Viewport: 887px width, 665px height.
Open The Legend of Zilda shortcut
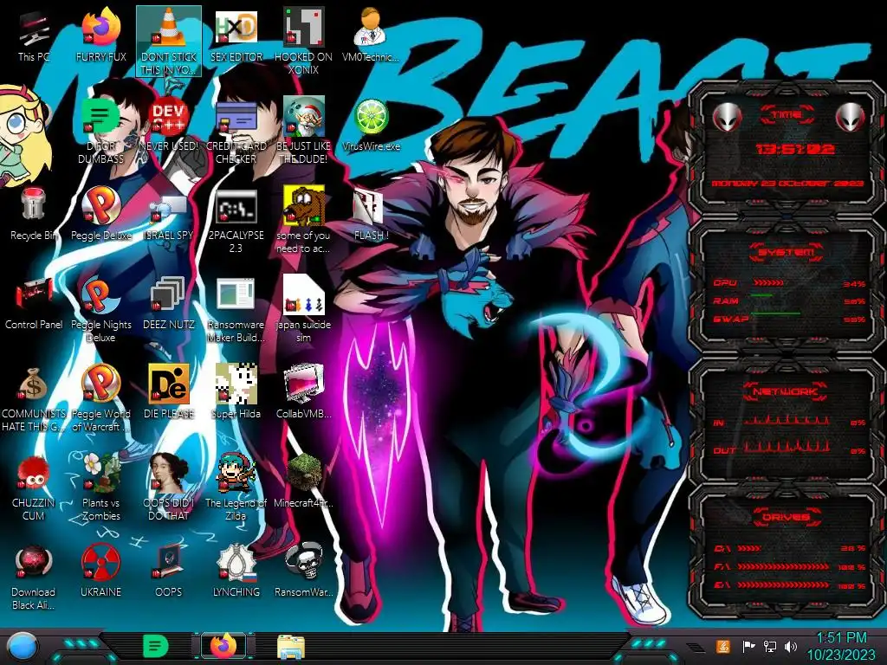(x=236, y=487)
